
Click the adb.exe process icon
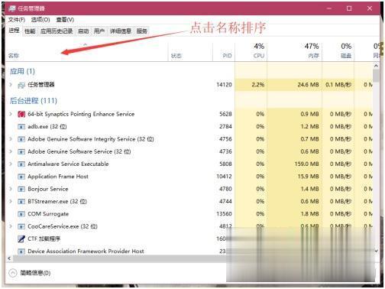pyautogui.click(x=21, y=127)
